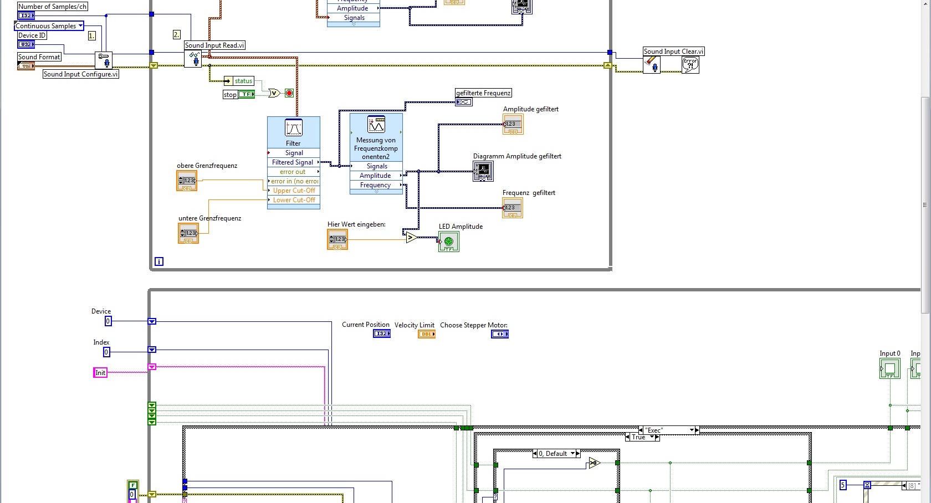The height and width of the screenshot is (503, 931).
Task: Click the Simple Error Handler icon
Action: (690, 65)
